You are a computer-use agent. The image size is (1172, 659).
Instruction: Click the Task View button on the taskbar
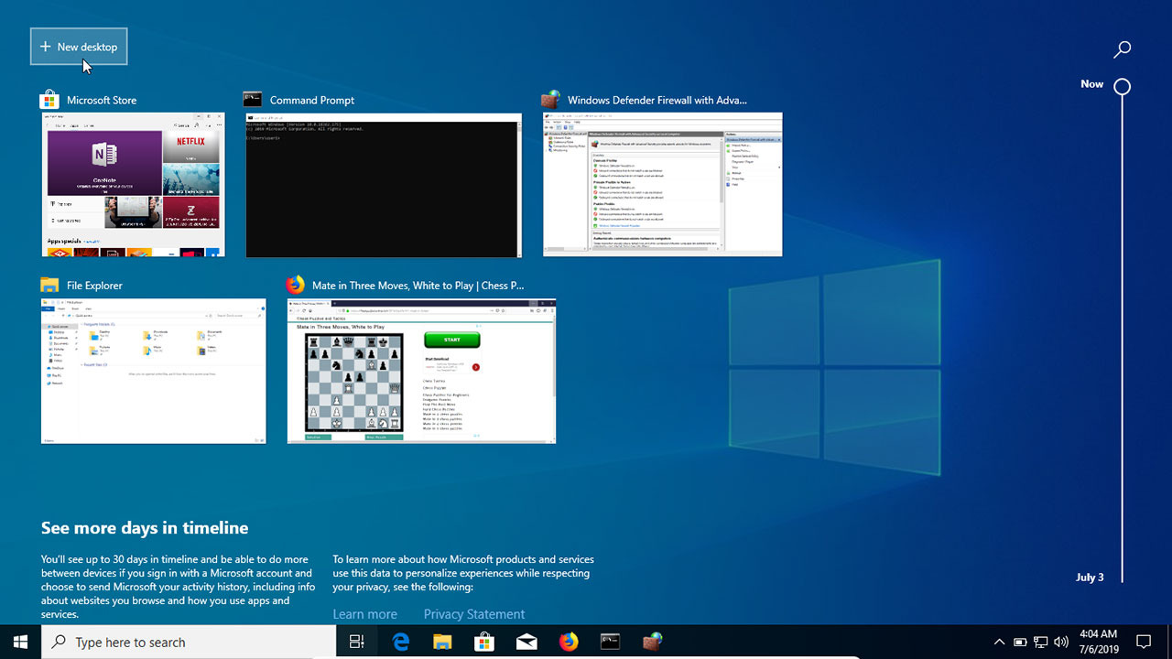click(x=356, y=641)
